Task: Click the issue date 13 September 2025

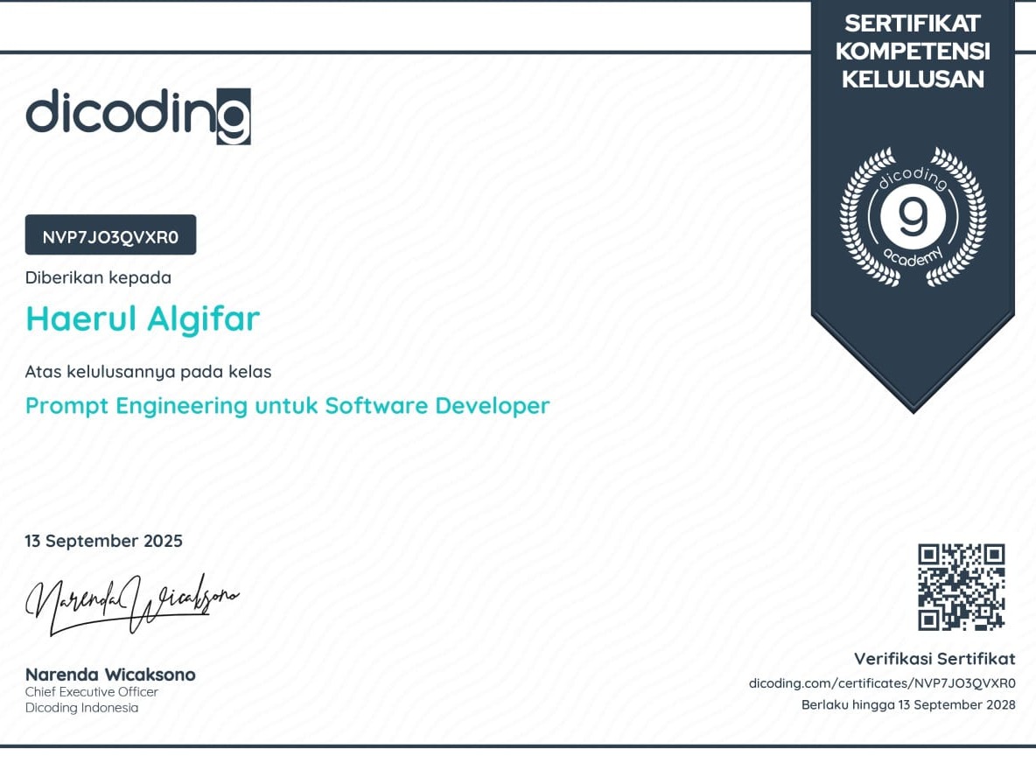Action: 103,541
